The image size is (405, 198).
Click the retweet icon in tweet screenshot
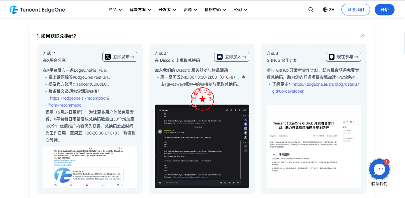(x=71, y=185)
